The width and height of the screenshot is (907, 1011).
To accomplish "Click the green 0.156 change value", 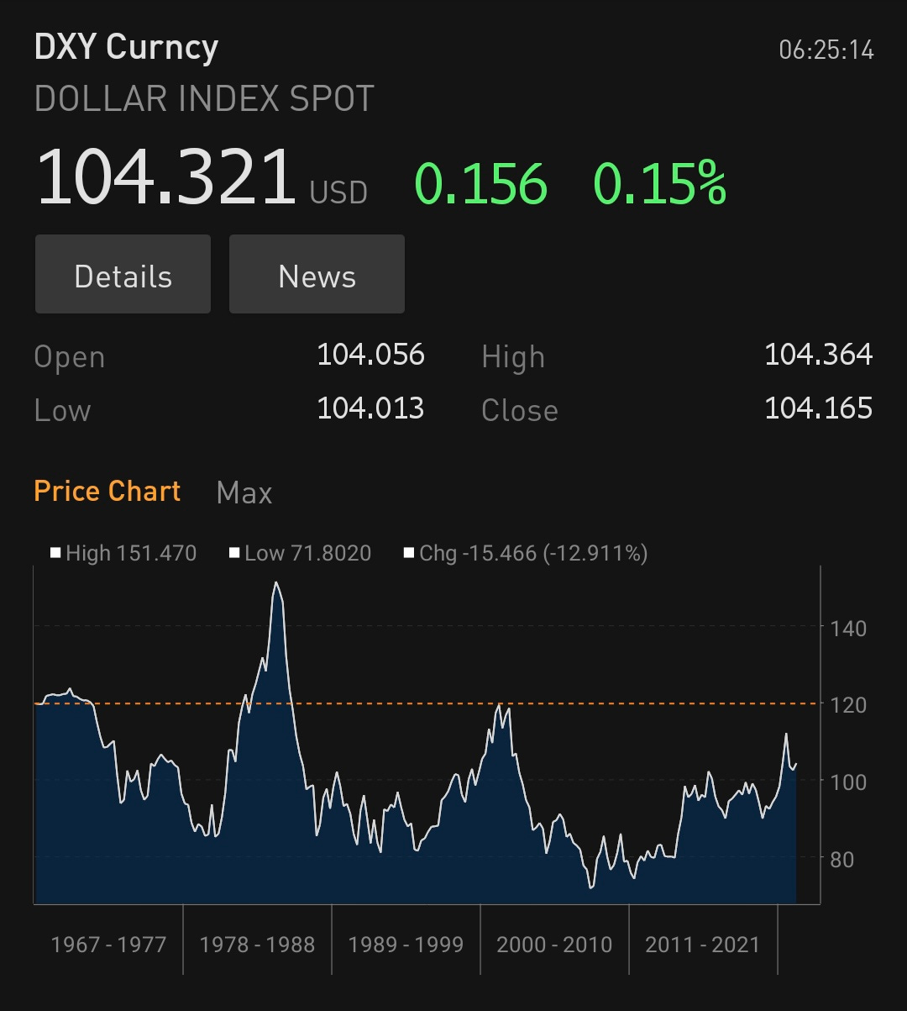I will click(481, 184).
